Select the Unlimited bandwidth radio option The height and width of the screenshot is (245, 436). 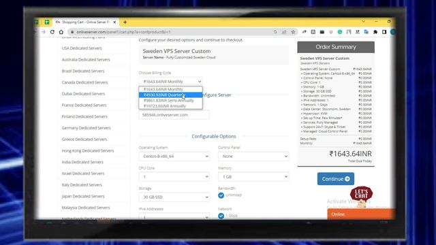(221, 195)
